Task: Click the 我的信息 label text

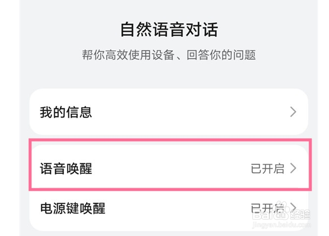Action: 66,112
